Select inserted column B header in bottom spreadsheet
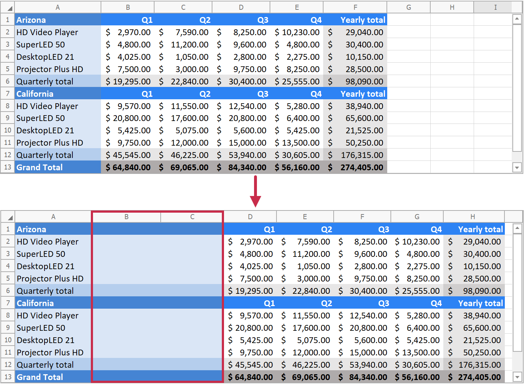 [x=126, y=217]
